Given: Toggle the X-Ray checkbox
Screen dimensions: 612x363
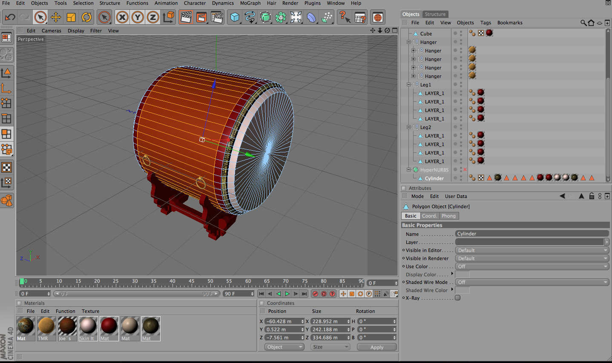Looking at the screenshot, I should (x=458, y=298).
